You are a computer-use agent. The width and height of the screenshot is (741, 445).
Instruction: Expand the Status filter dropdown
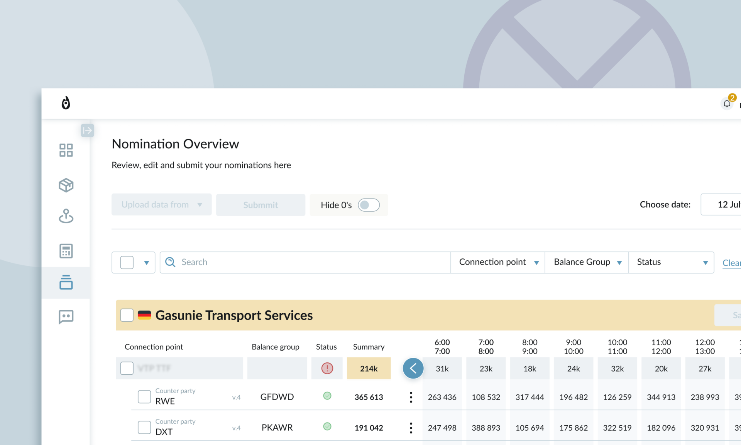[x=672, y=262]
